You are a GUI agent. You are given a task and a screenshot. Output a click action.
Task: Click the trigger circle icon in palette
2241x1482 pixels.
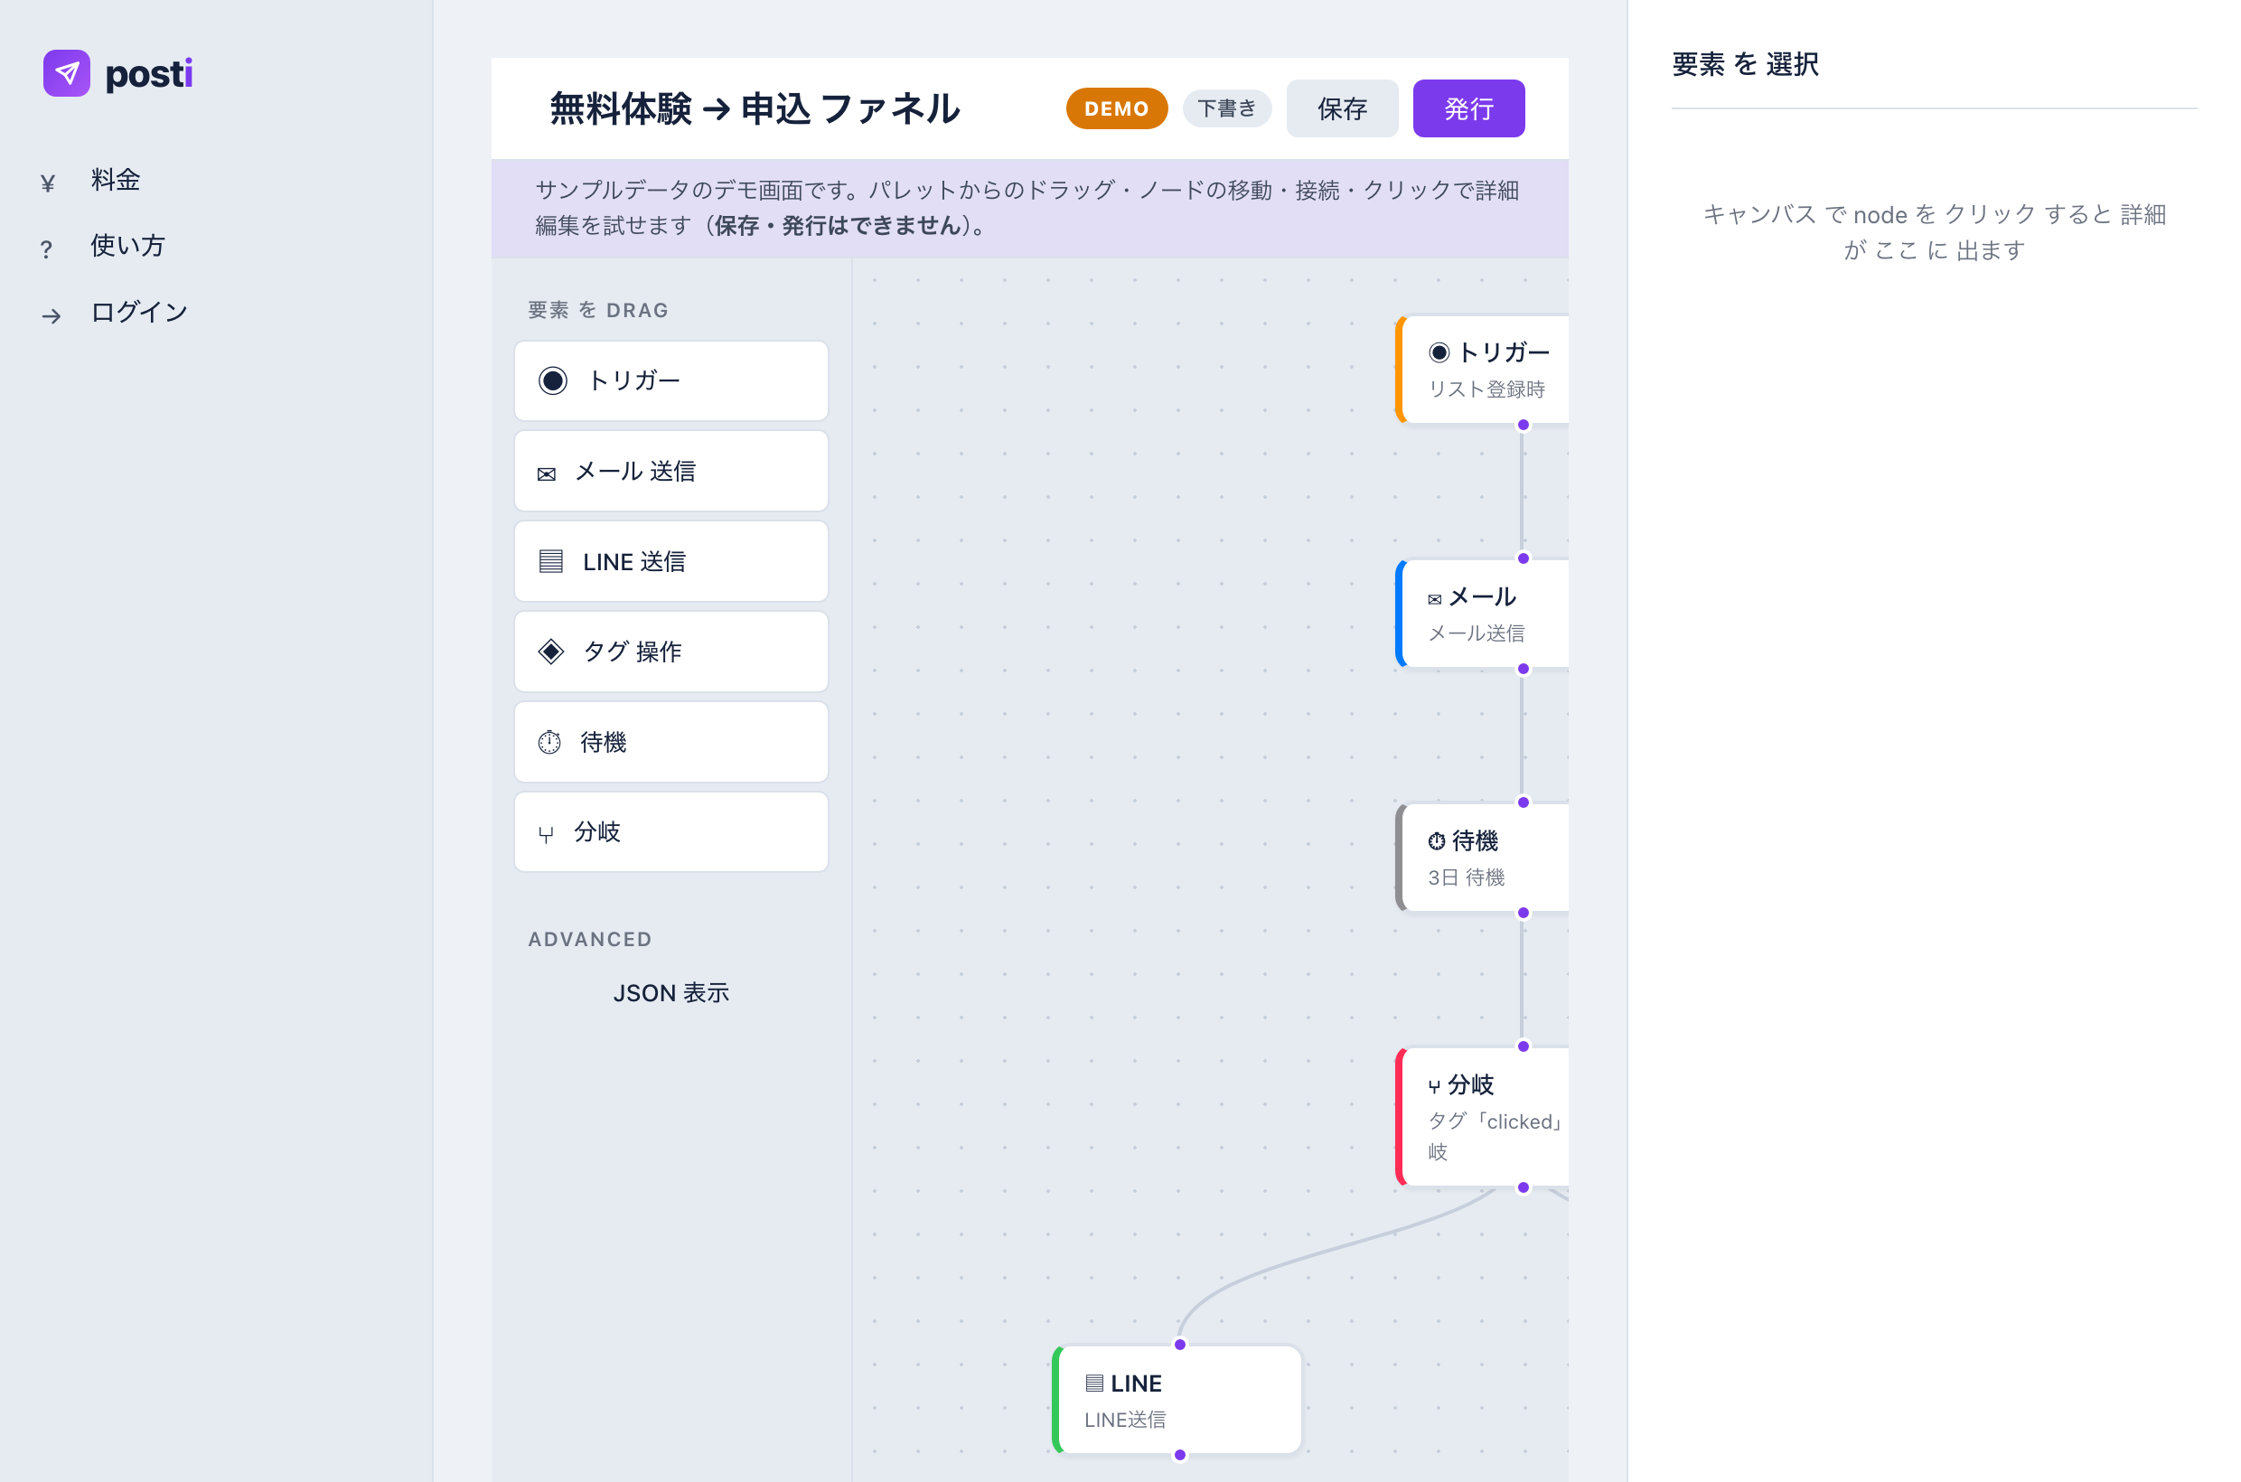point(553,381)
